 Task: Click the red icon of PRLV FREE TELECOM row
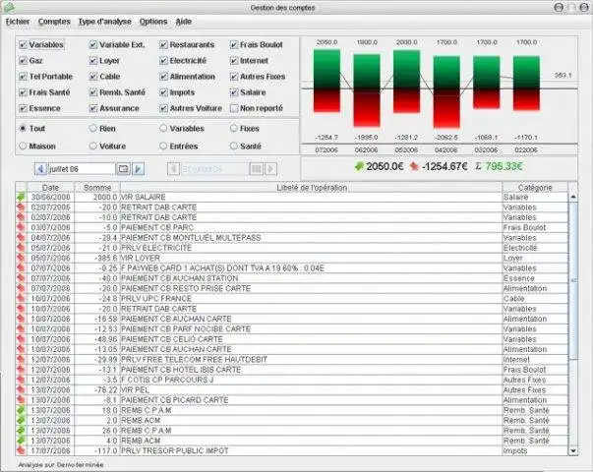pyautogui.click(x=21, y=359)
